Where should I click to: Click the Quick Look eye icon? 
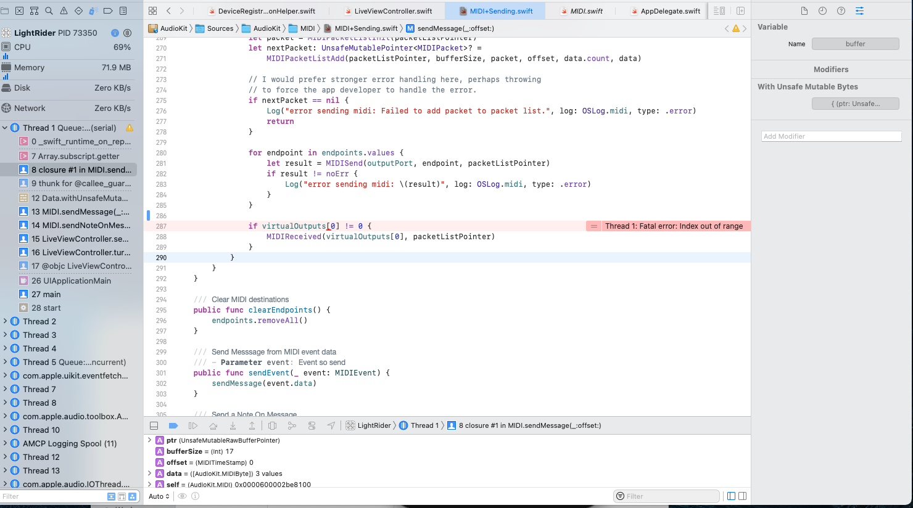tap(182, 496)
